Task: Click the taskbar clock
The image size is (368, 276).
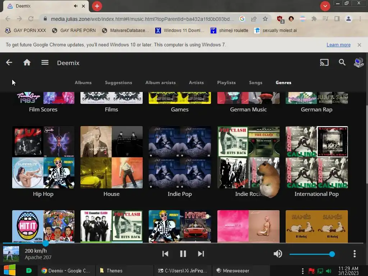Action: pos(348,271)
